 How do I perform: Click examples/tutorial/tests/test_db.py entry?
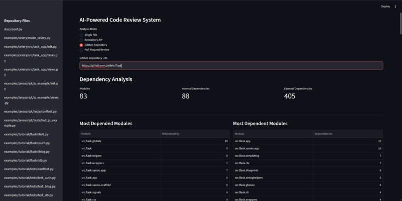tap(28, 196)
